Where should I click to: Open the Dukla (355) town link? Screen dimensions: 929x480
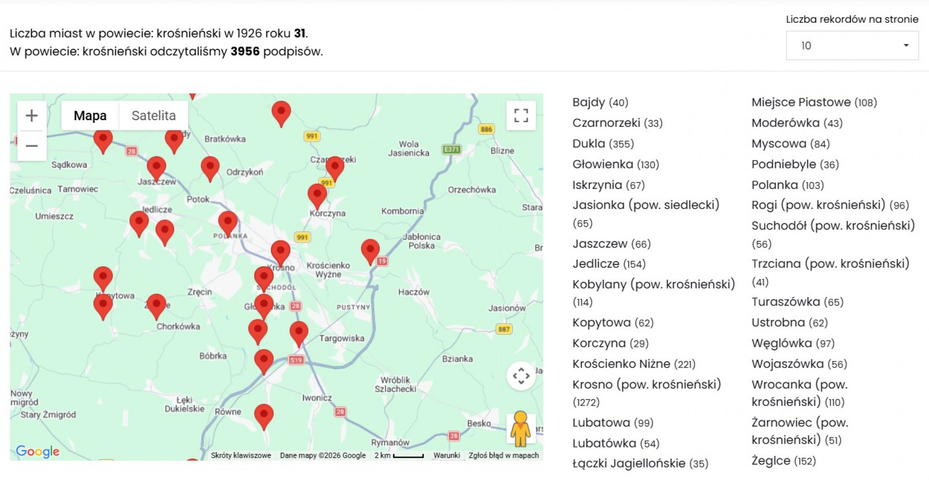(x=602, y=143)
